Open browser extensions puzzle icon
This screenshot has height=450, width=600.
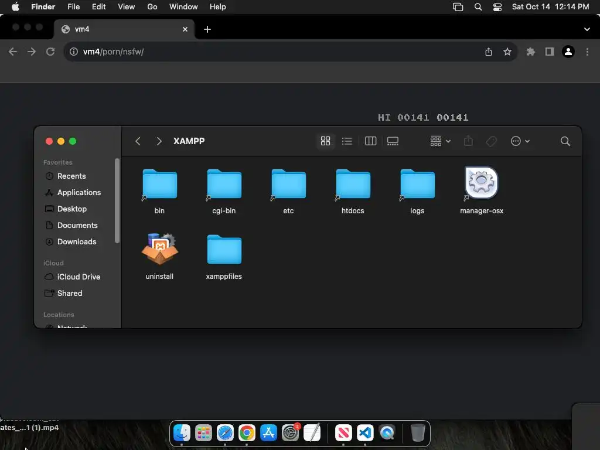(531, 52)
